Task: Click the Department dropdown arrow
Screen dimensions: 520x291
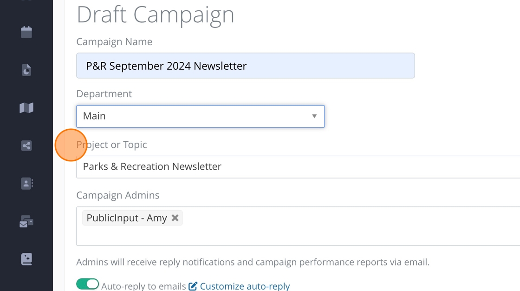Action: pos(314,116)
